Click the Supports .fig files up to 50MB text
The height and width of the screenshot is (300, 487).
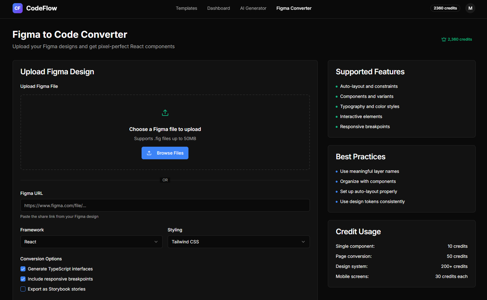click(165, 139)
